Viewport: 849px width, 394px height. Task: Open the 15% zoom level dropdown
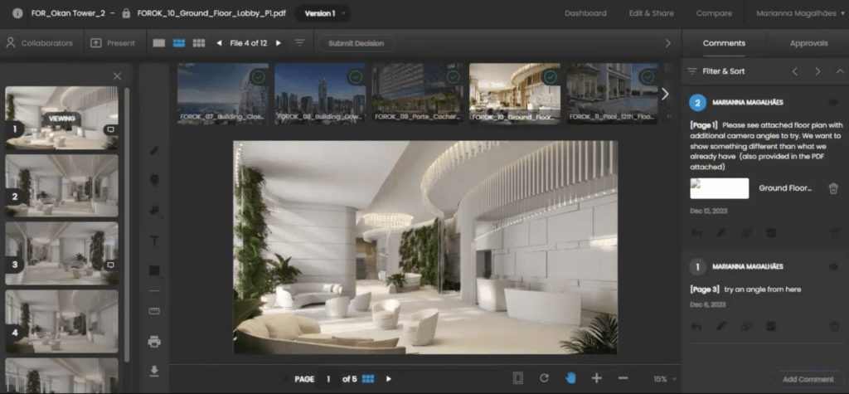point(665,379)
